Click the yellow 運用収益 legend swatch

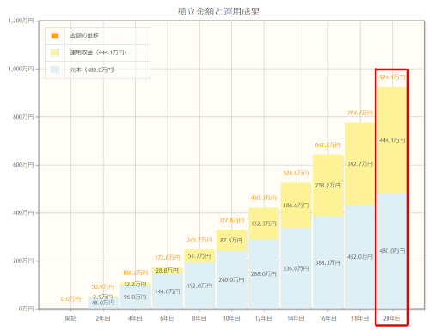tap(54, 52)
